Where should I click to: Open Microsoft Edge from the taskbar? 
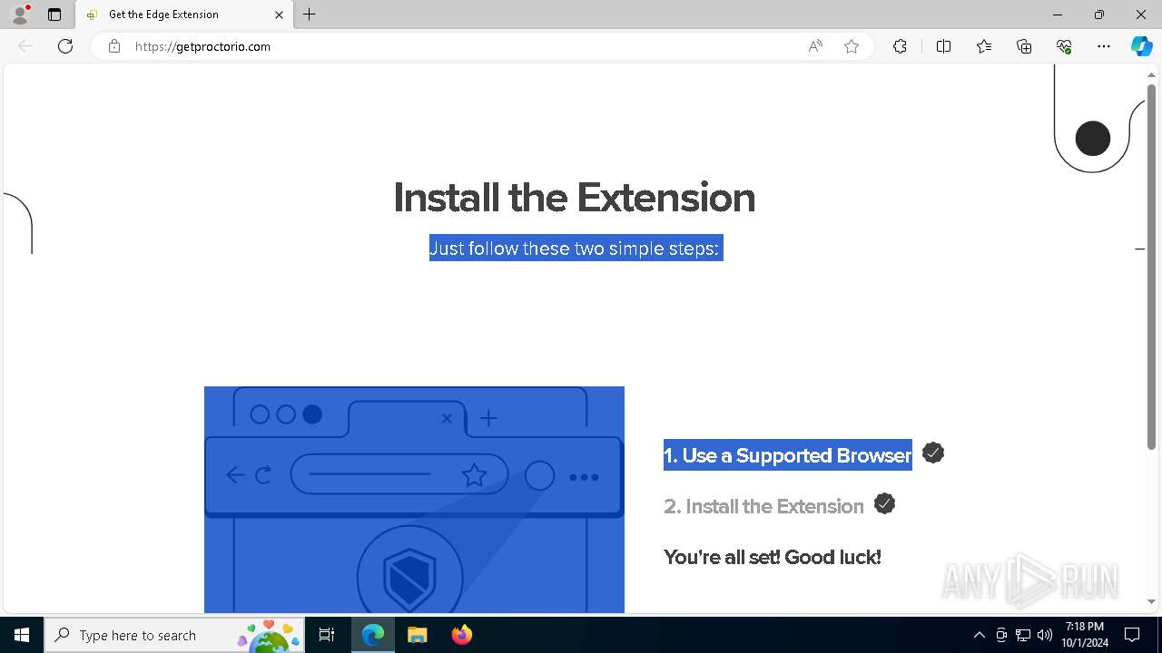(373, 635)
